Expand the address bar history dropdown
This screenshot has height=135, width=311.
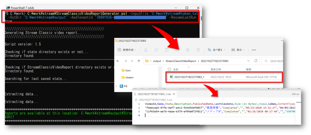point(249,61)
